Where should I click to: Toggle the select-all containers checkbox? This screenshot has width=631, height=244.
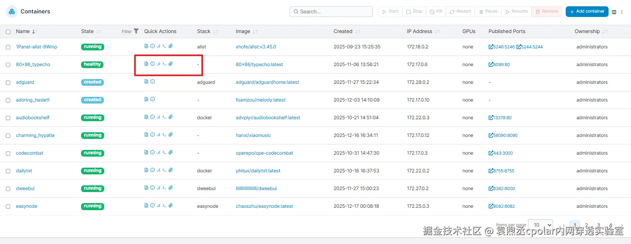[8, 31]
